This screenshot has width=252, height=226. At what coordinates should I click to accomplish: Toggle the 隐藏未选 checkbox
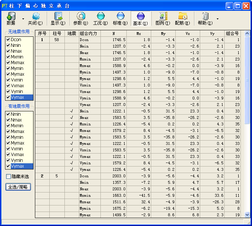8,177
